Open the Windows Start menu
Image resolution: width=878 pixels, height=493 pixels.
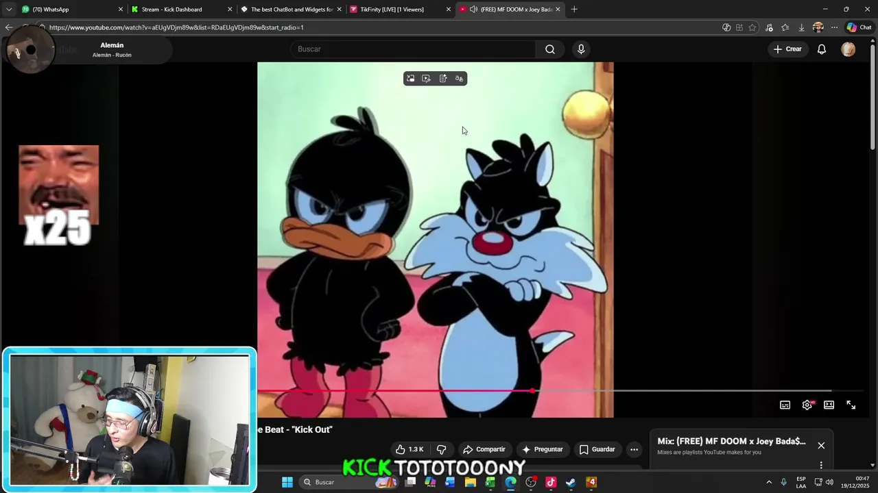point(287,482)
